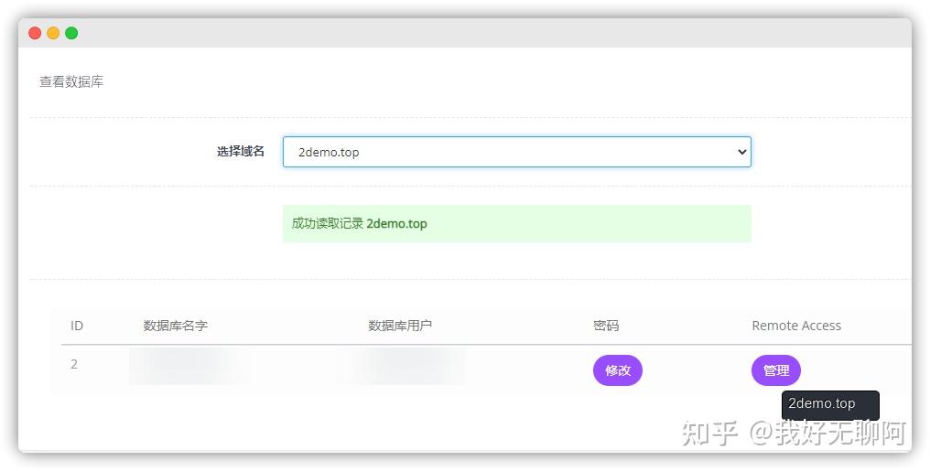Click the ID cell showing 2

pos(74,364)
